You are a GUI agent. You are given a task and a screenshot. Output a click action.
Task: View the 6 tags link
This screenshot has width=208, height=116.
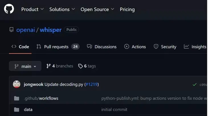point(87,66)
